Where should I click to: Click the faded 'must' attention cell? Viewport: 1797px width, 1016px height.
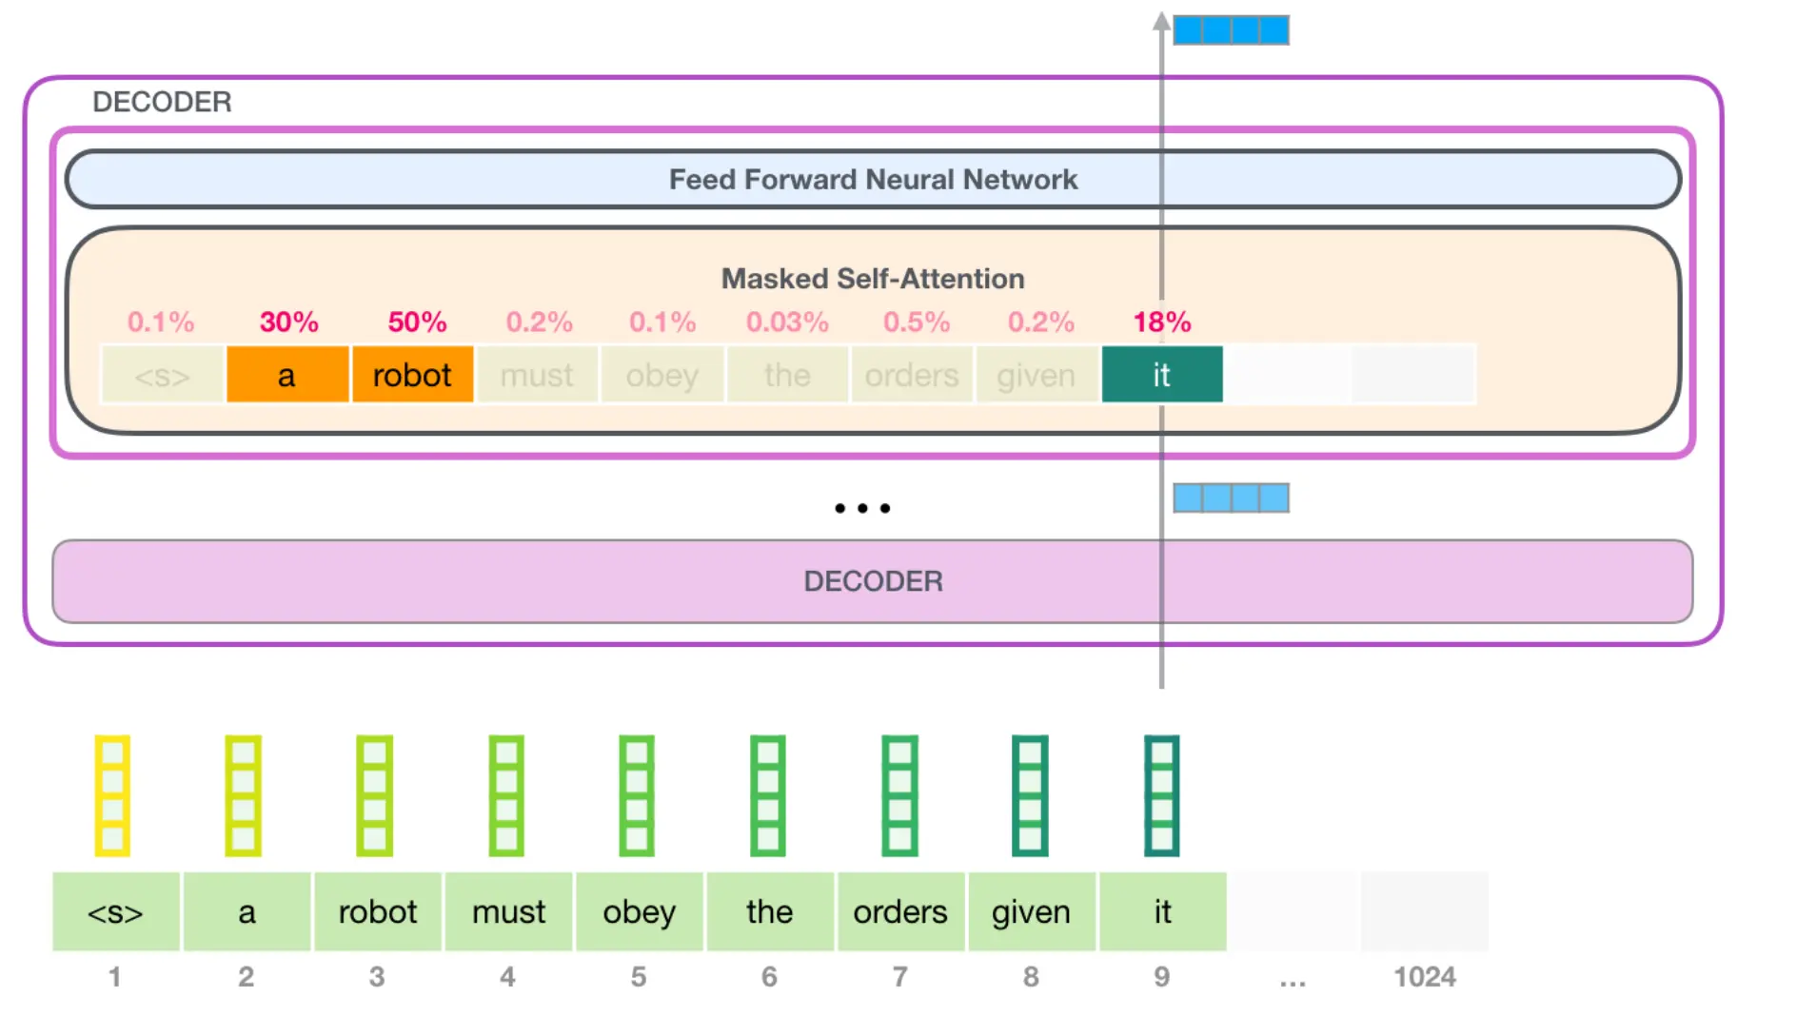(537, 375)
